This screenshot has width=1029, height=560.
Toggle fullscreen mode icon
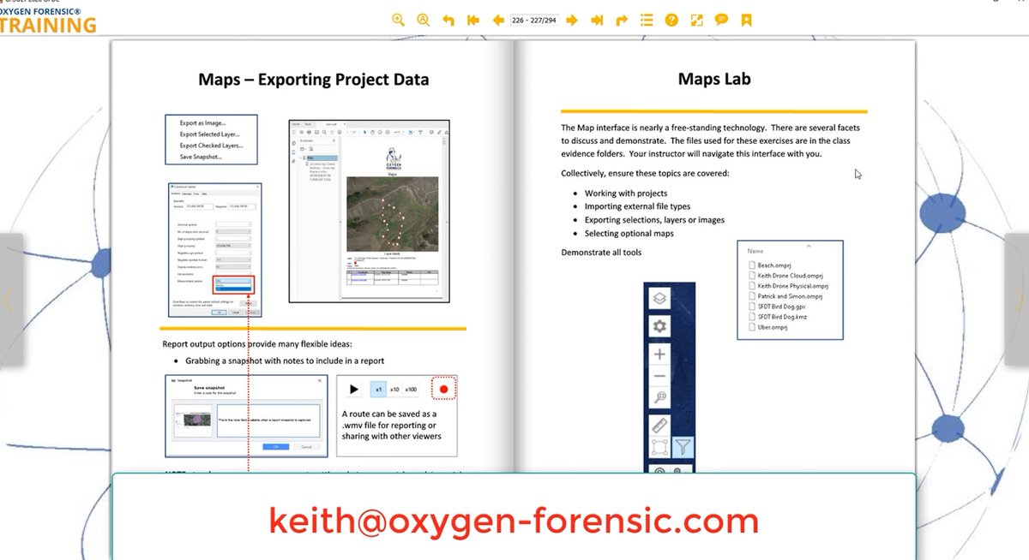coord(696,20)
